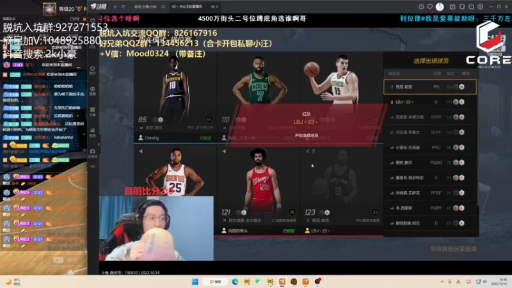The height and width of the screenshot is (288, 512).
Task: Click the taskbar search box
Action: point(215,282)
